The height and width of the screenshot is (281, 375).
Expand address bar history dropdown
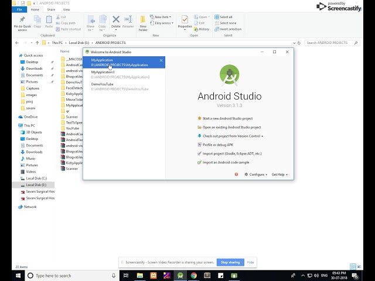click(294, 43)
